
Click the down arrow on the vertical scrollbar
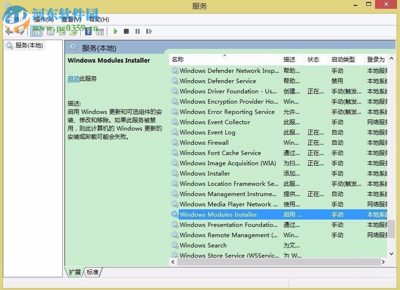coord(391,254)
